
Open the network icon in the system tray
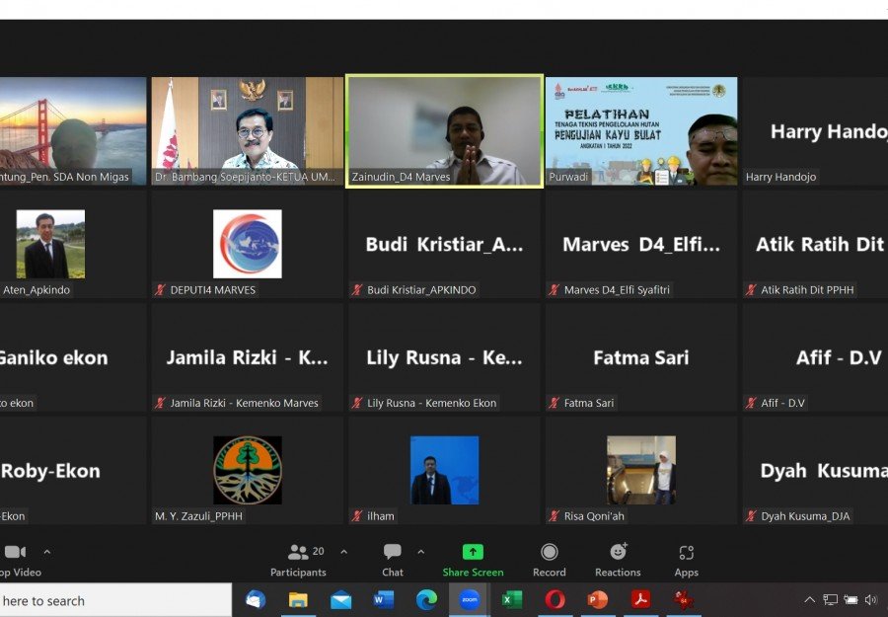[830, 599]
